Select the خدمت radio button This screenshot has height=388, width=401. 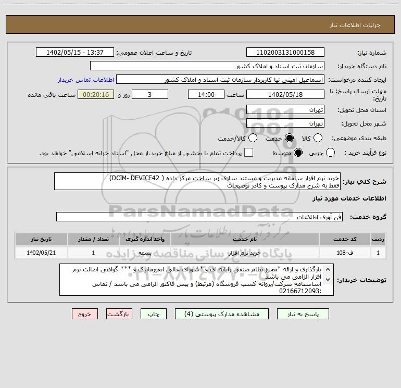point(290,138)
